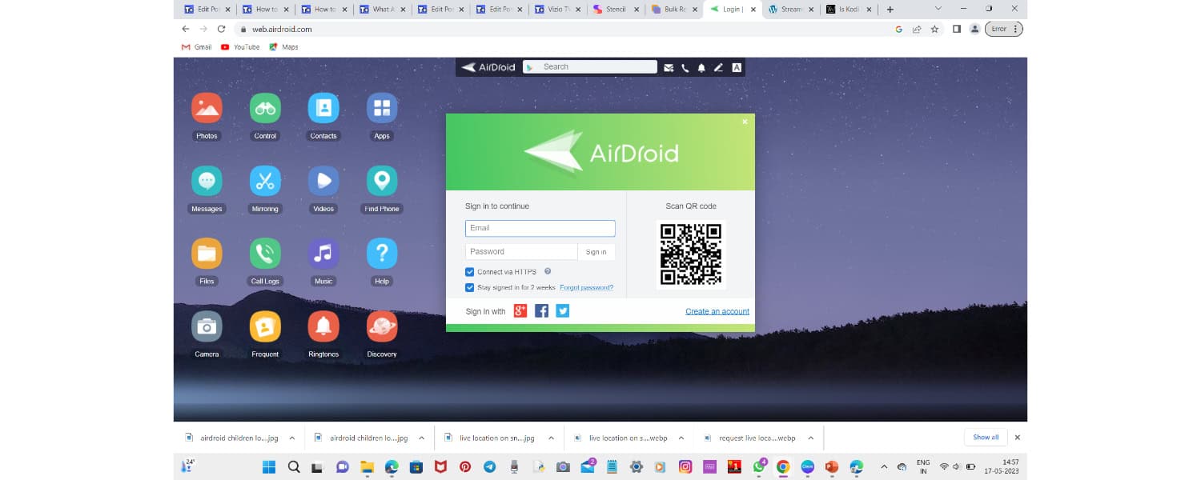Open the Maps bookmark
This screenshot has width=1201, height=480.
(x=284, y=47)
